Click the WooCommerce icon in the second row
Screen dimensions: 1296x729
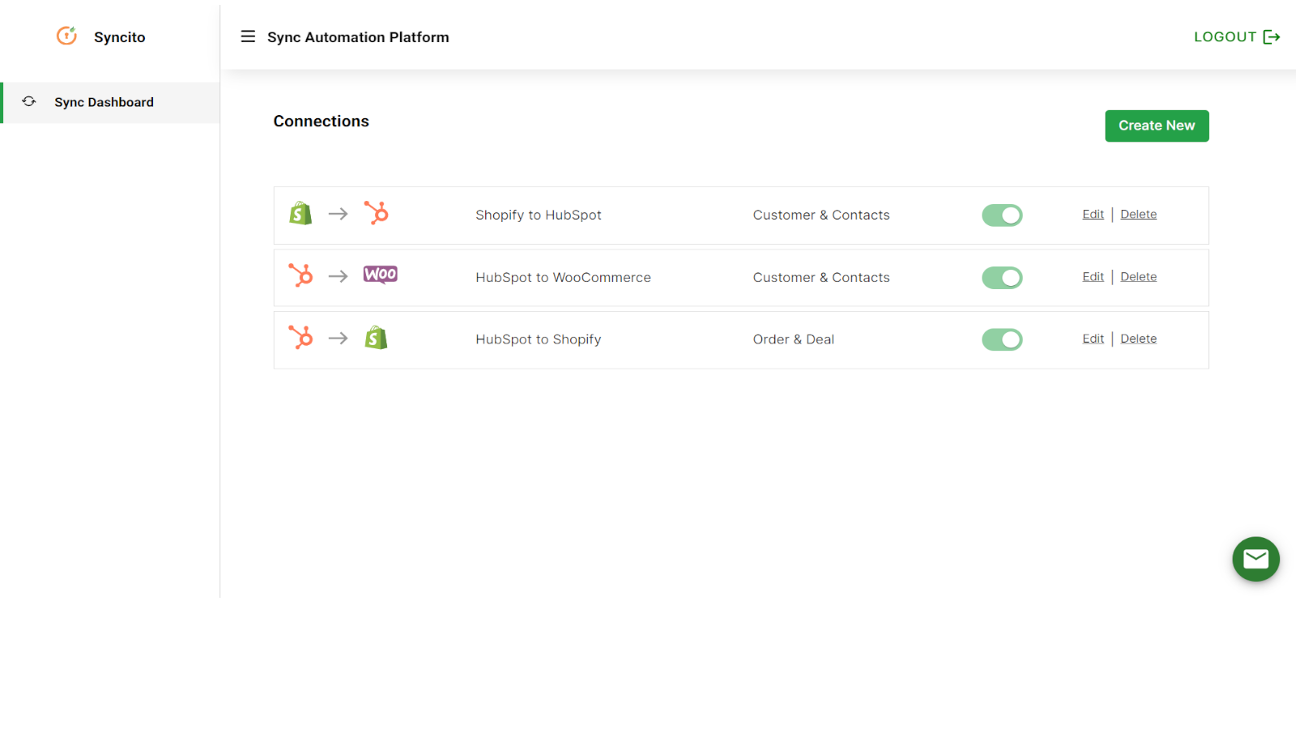click(380, 275)
